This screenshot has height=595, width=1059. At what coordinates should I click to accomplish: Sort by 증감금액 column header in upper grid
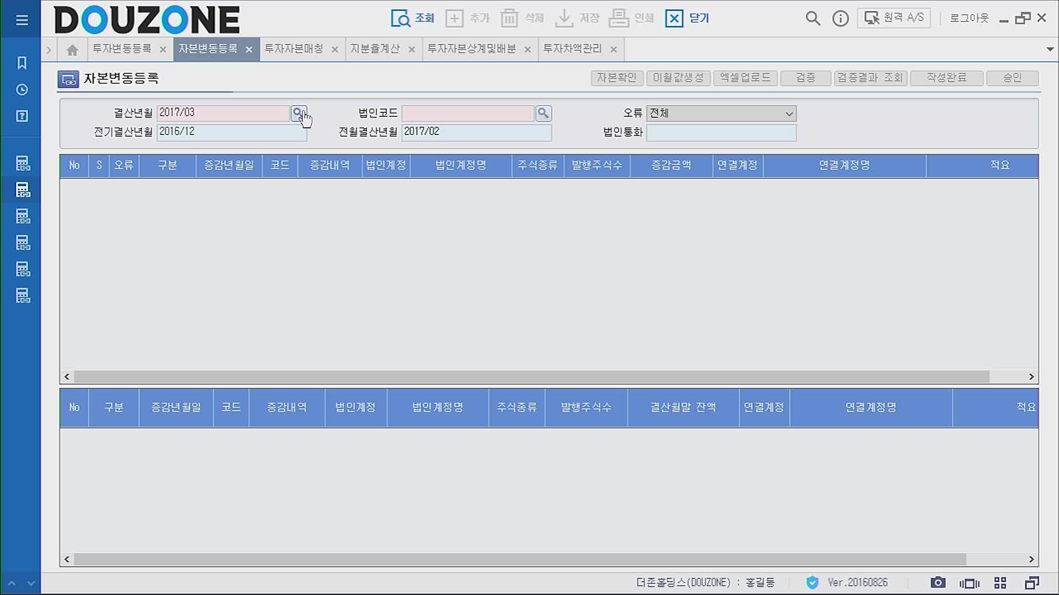pyautogui.click(x=671, y=165)
